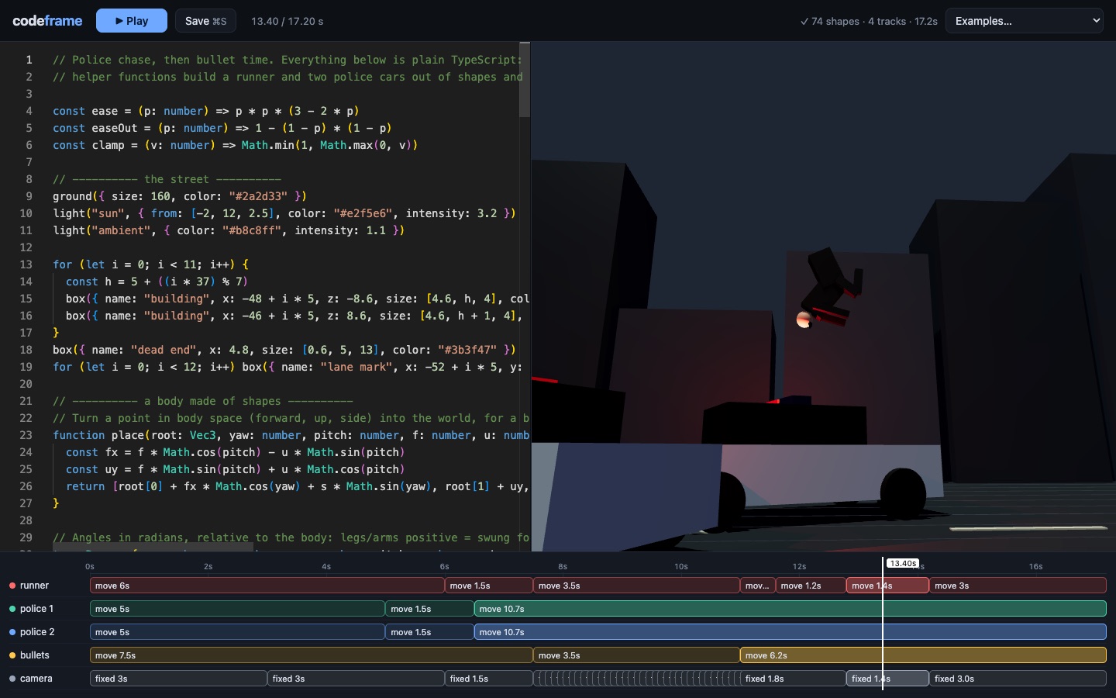Select the police 1 track's green dot

12,609
